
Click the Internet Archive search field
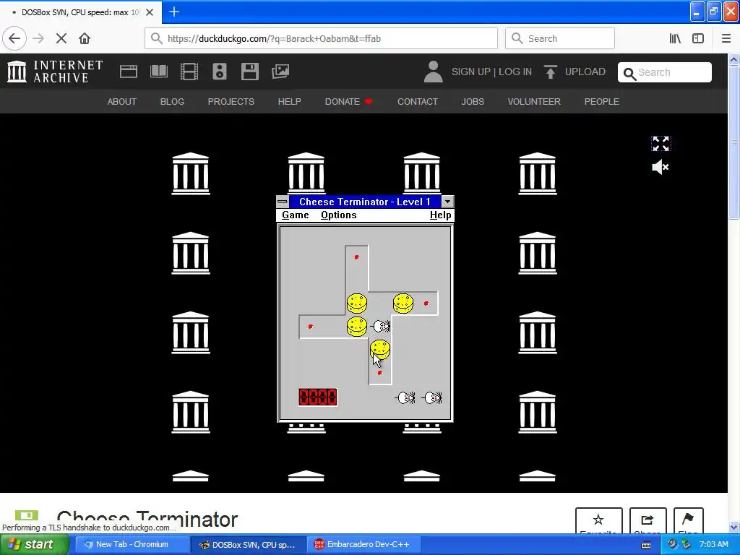coord(665,72)
